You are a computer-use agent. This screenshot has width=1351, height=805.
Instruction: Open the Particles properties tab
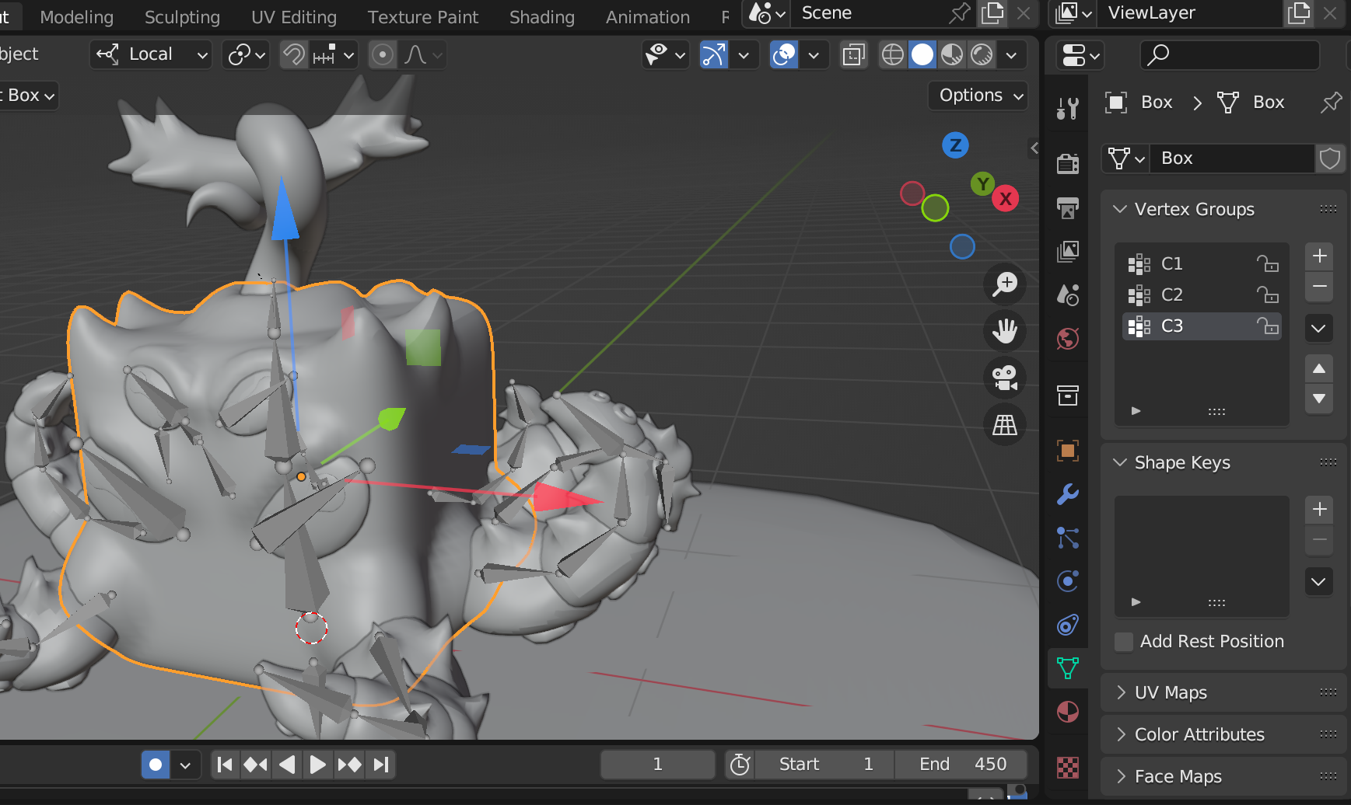(1067, 538)
